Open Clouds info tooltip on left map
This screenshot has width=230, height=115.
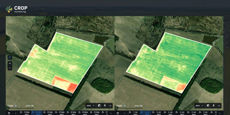click(x=16, y=106)
